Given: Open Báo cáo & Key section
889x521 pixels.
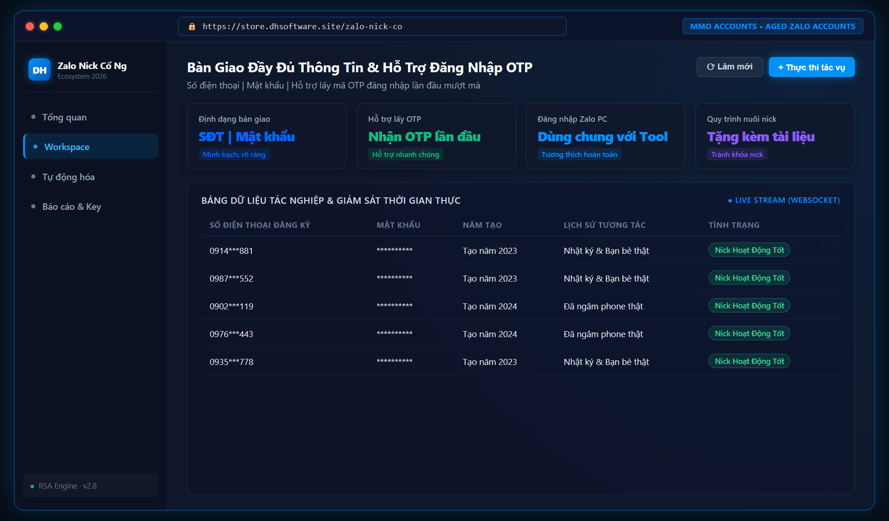Looking at the screenshot, I should (x=91, y=207).
